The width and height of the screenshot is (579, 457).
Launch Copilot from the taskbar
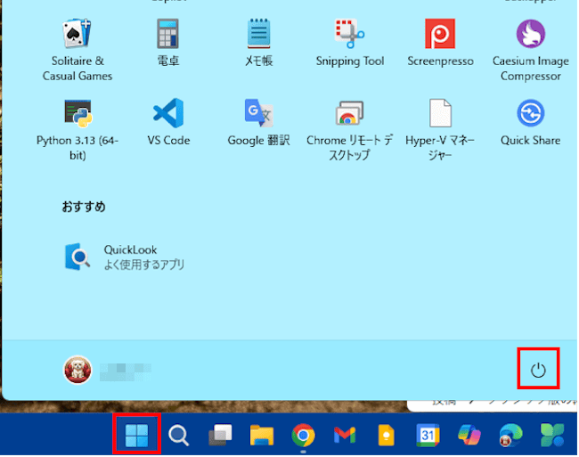pyautogui.click(x=469, y=436)
